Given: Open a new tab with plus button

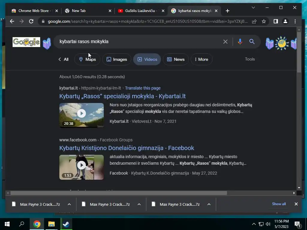Looking at the screenshot, I should coord(227,11).
